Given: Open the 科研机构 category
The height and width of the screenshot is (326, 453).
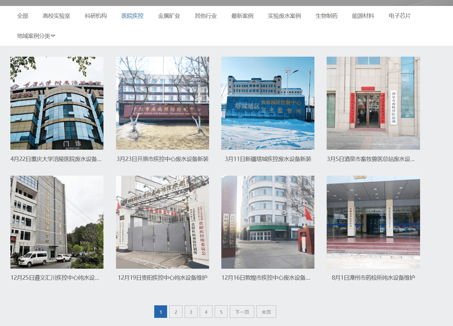Looking at the screenshot, I should tap(96, 16).
